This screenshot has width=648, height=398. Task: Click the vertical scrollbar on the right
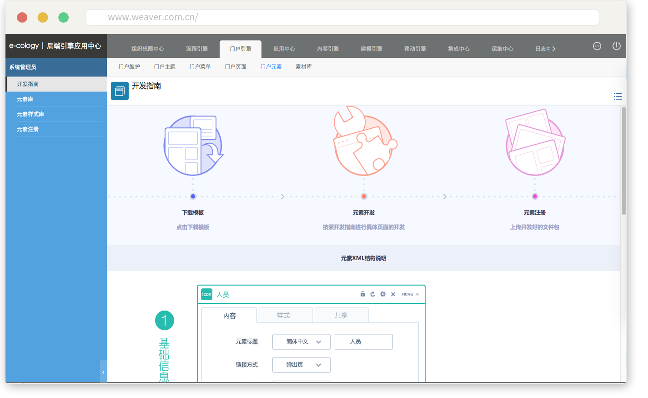(x=623, y=160)
